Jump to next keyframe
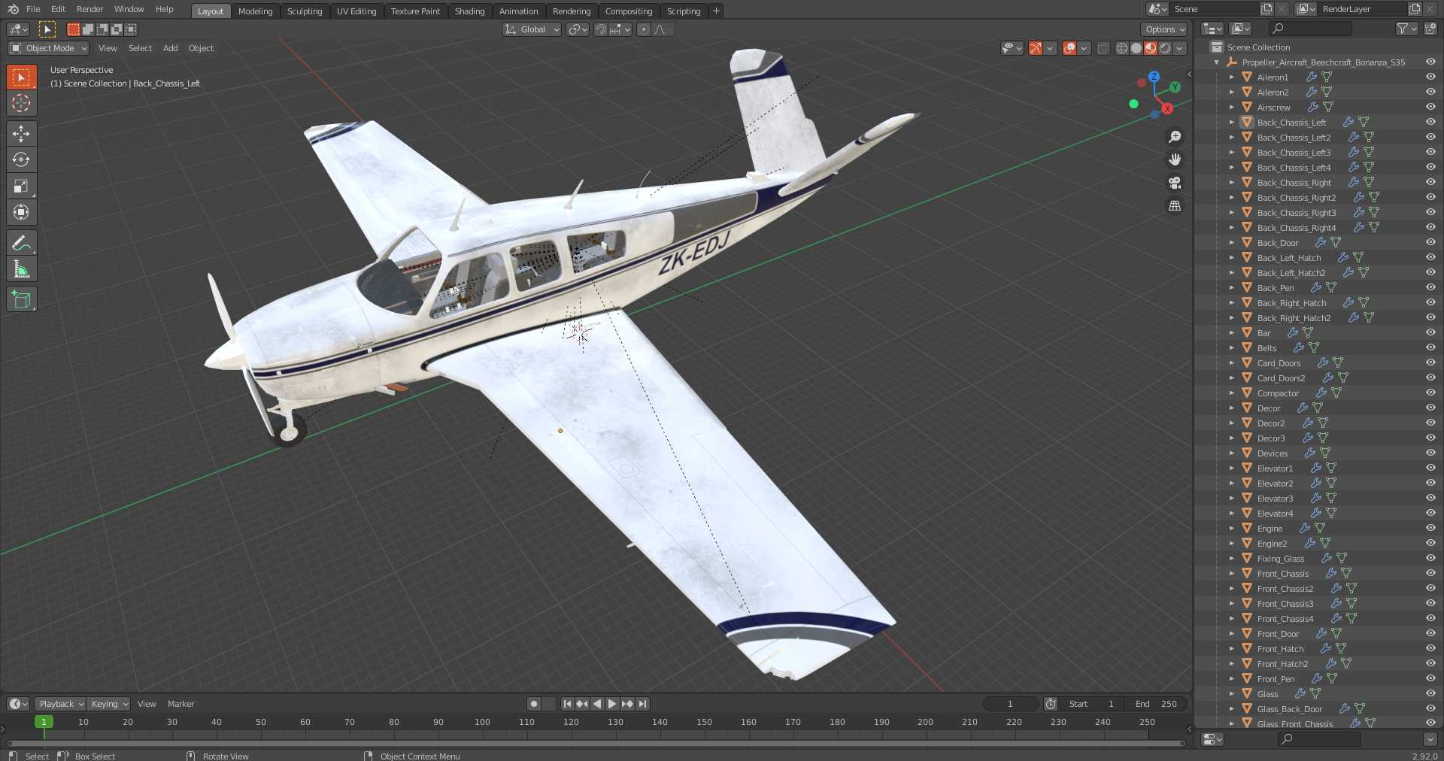This screenshot has width=1444, height=761. pyautogui.click(x=627, y=704)
